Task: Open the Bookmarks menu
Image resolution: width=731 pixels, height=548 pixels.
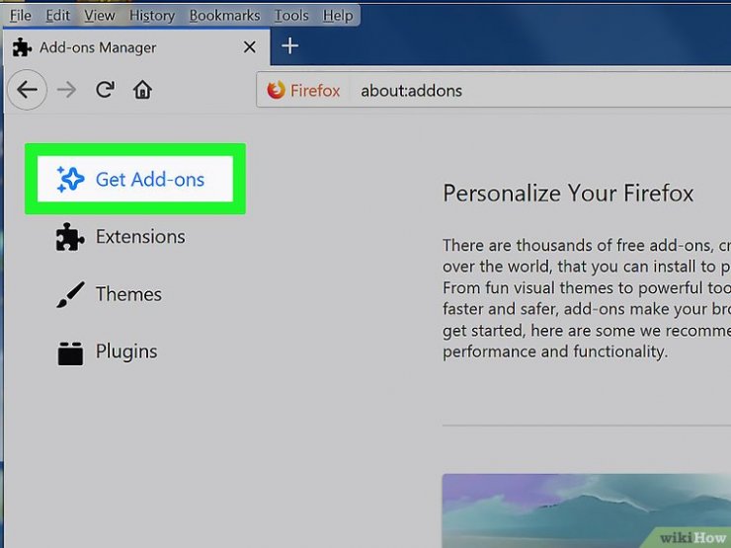Action: coord(224,16)
